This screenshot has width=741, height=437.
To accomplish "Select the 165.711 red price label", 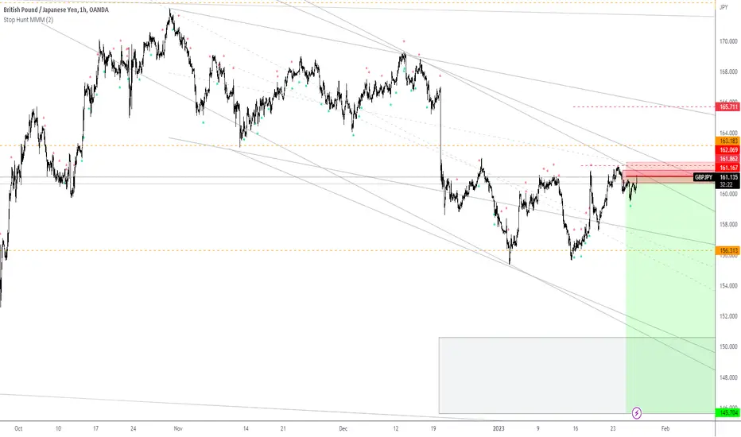I will (x=729, y=107).
